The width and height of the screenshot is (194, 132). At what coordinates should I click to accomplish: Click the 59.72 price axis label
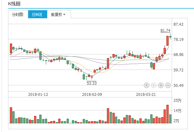179,70
